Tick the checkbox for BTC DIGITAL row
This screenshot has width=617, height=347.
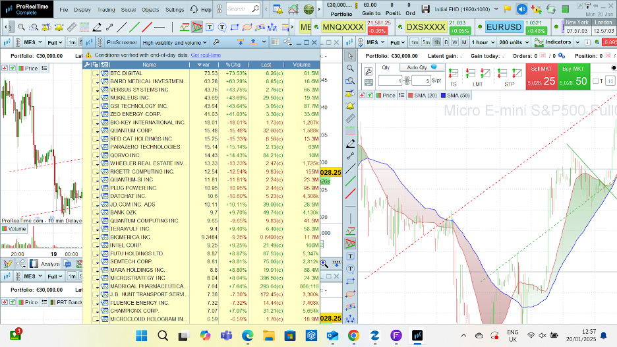click(96, 74)
